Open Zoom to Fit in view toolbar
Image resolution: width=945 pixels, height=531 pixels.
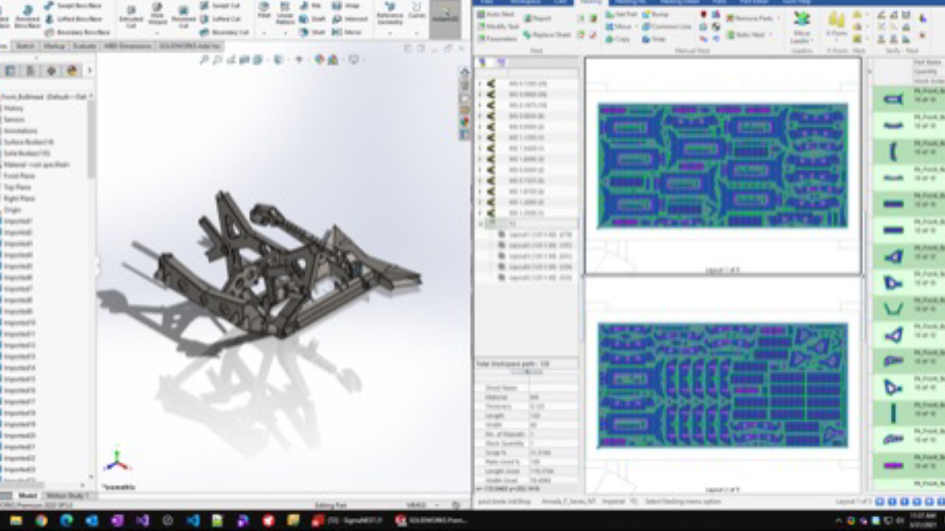click(204, 60)
